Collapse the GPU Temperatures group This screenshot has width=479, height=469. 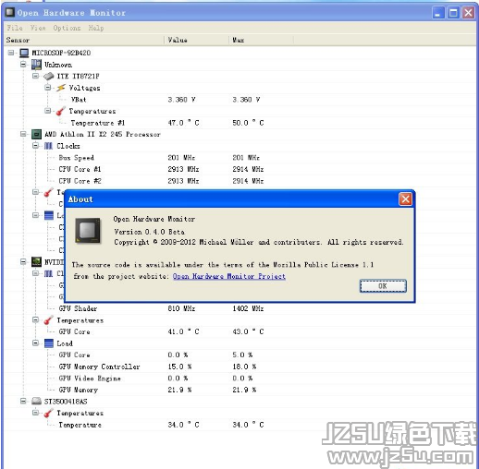36,319
